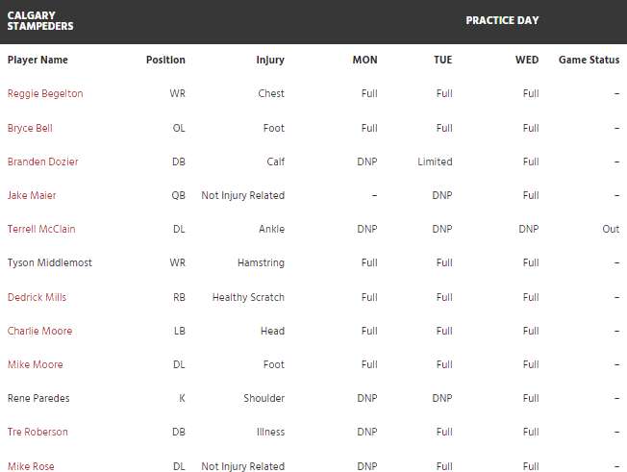Click the Injury column header
Image resolution: width=627 pixels, height=472 pixels.
click(x=270, y=60)
